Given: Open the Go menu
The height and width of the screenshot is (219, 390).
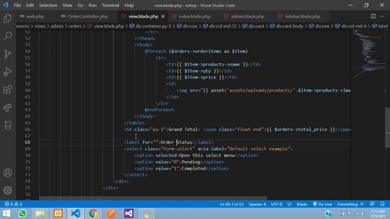Looking at the screenshot, I should point(80,5).
